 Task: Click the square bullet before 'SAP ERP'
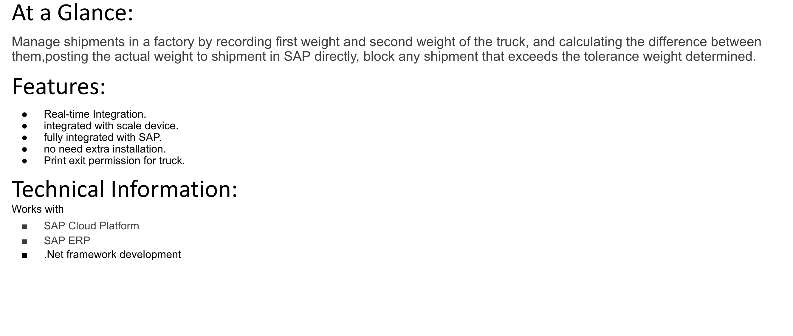pos(25,242)
